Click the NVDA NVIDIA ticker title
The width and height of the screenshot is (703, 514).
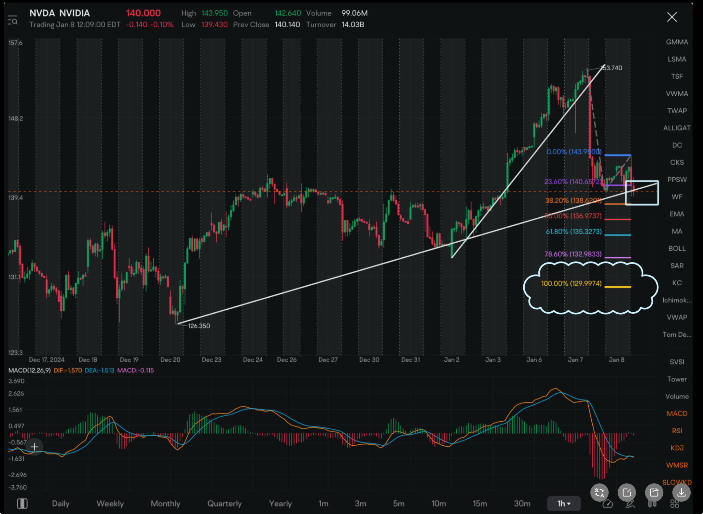point(60,13)
